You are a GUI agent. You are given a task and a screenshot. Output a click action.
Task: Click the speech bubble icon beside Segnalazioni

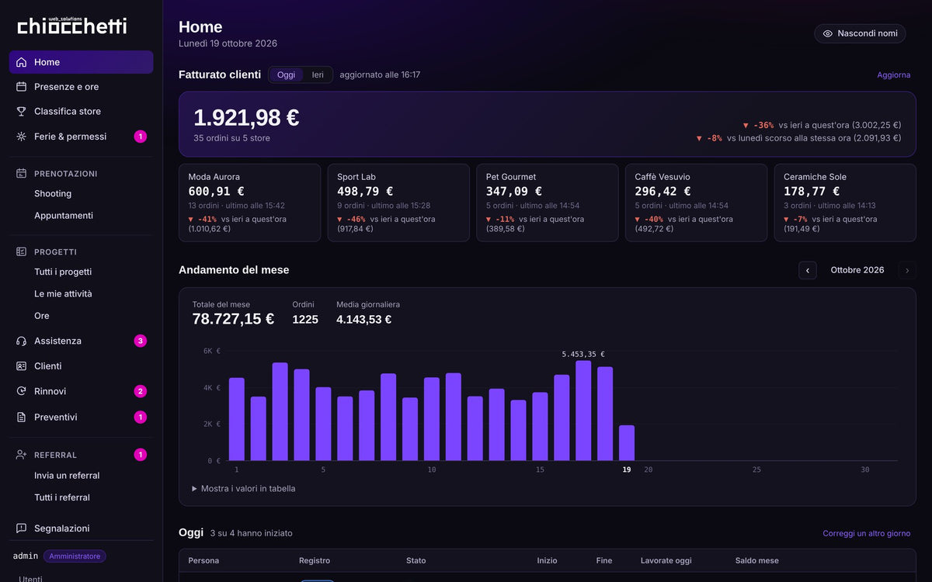pyautogui.click(x=21, y=528)
